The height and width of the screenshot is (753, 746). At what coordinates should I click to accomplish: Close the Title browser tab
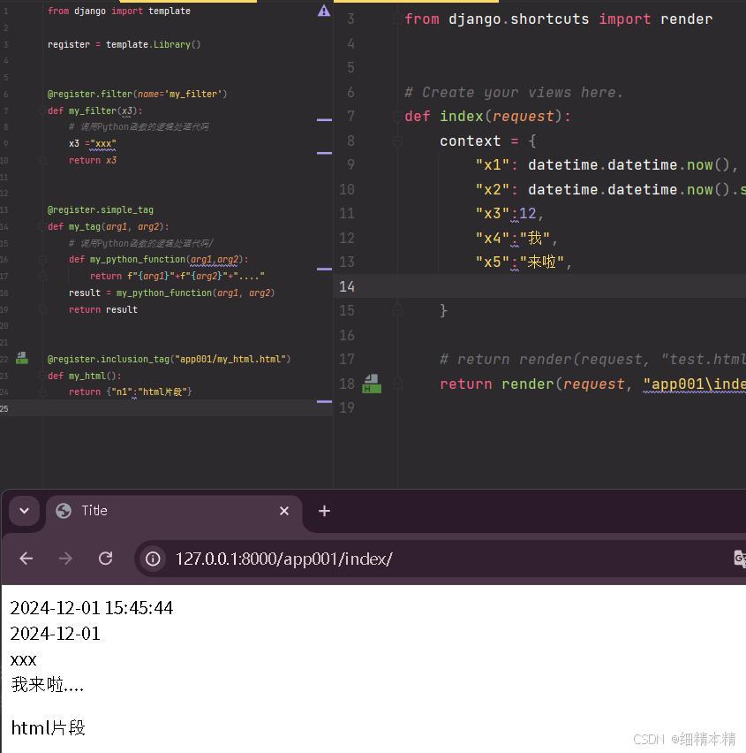click(284, 511)
